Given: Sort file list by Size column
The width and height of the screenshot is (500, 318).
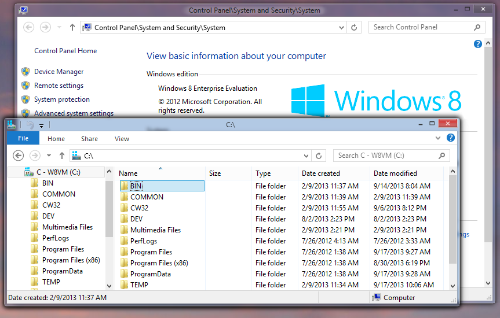Looking at the screenshot, I should pos(228,173).
